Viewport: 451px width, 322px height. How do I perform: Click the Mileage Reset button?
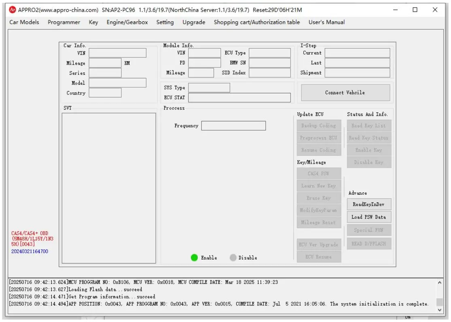(319, 222)
